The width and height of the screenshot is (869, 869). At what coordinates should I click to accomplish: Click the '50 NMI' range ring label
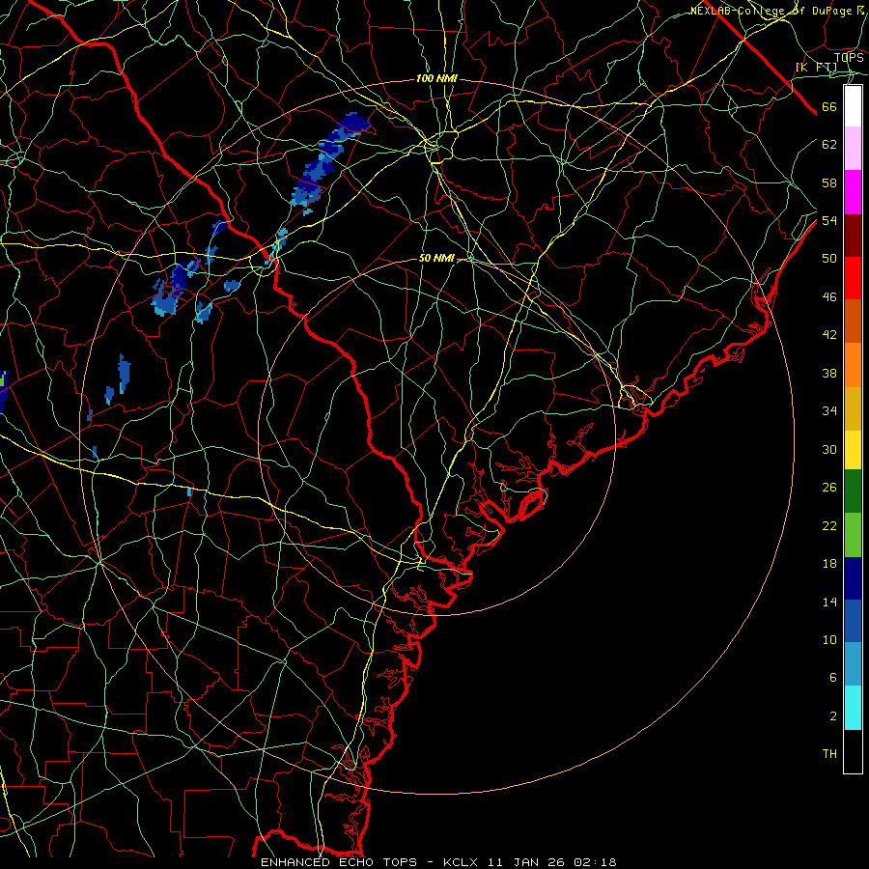point(436,258)
